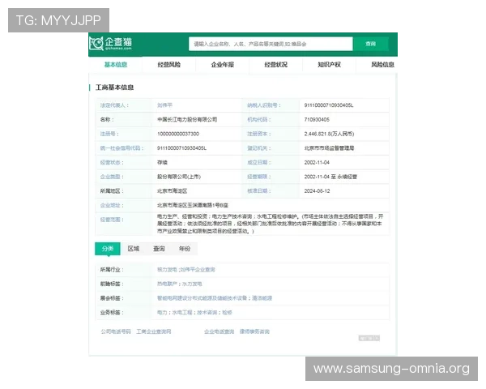Open the 基本信息 tab
Image resolution: width=486 pixels, height=389 pixels.
click(116, 65)
